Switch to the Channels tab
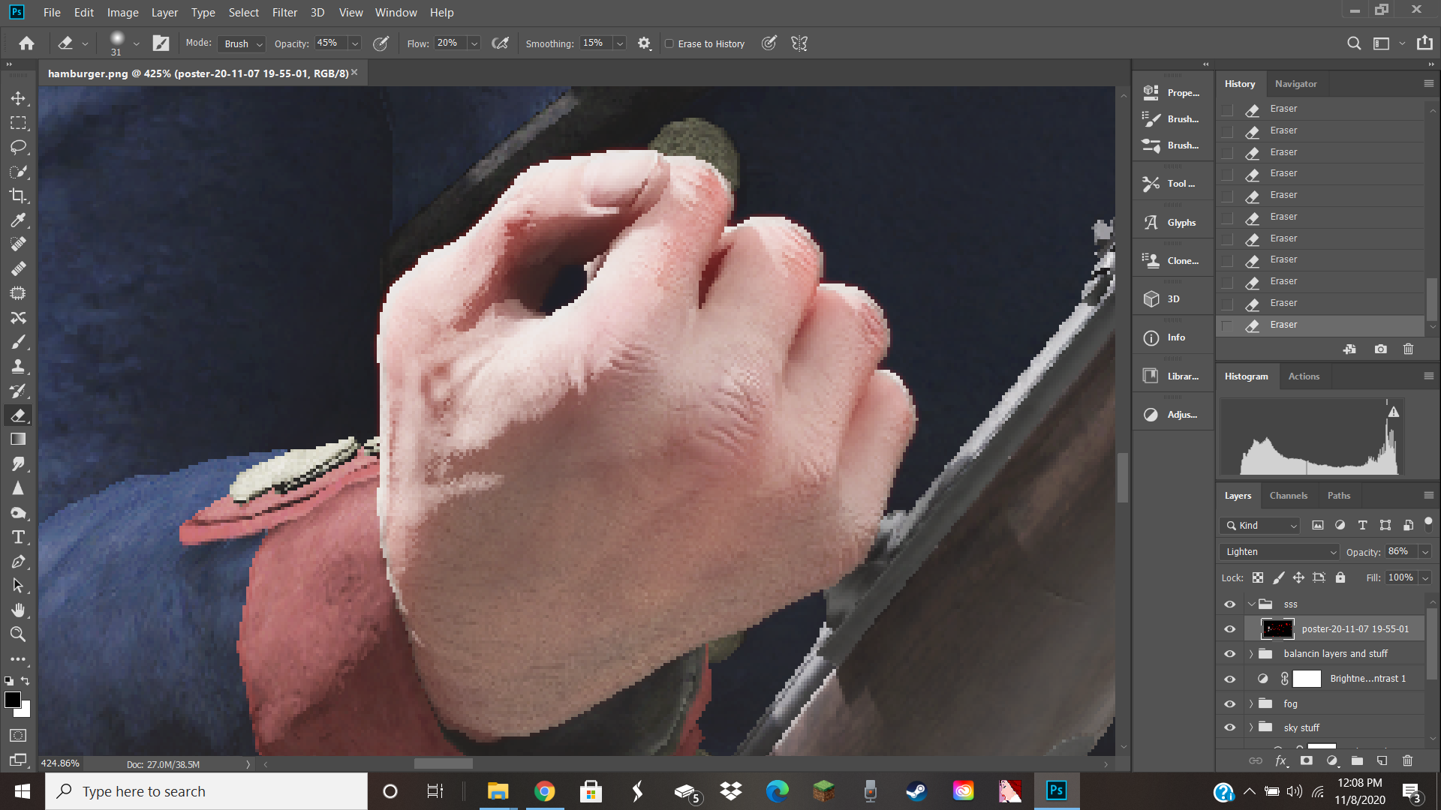 click(x=1288, y=496)
